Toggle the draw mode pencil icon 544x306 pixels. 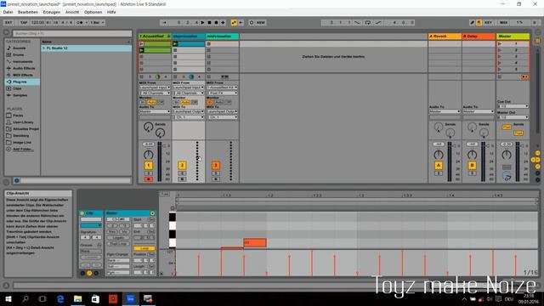pos(473,23)
